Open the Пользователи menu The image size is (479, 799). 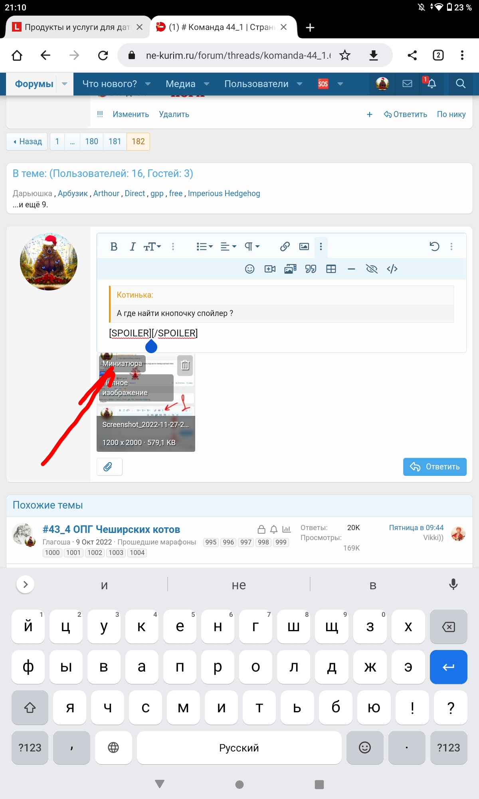[256, 84]
